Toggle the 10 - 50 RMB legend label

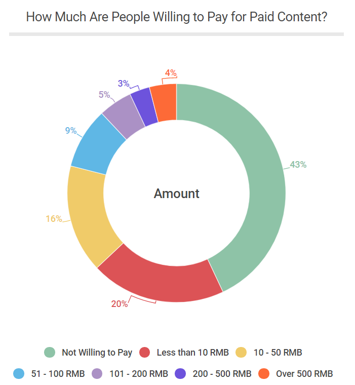click(x=278, y=352)
